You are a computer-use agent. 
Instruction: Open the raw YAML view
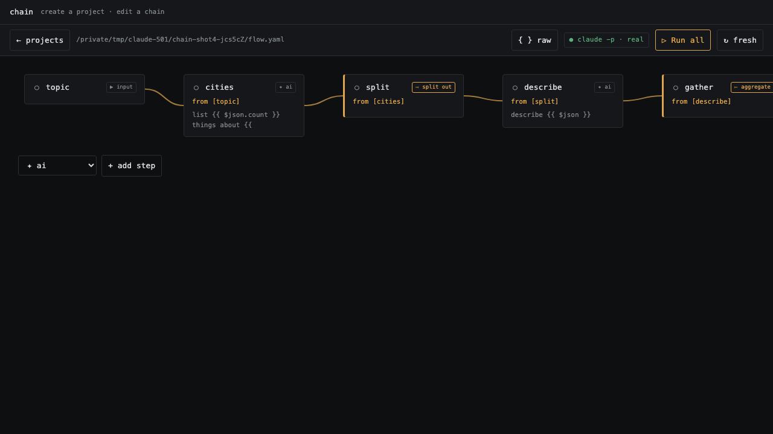click(534, 40)
